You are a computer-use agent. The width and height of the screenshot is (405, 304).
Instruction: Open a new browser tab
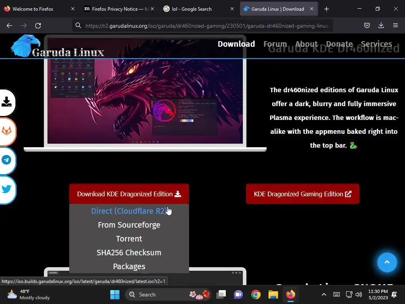[x=326, y=9]
